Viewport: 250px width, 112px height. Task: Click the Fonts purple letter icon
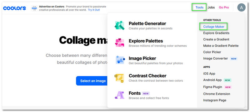point(119,95)
